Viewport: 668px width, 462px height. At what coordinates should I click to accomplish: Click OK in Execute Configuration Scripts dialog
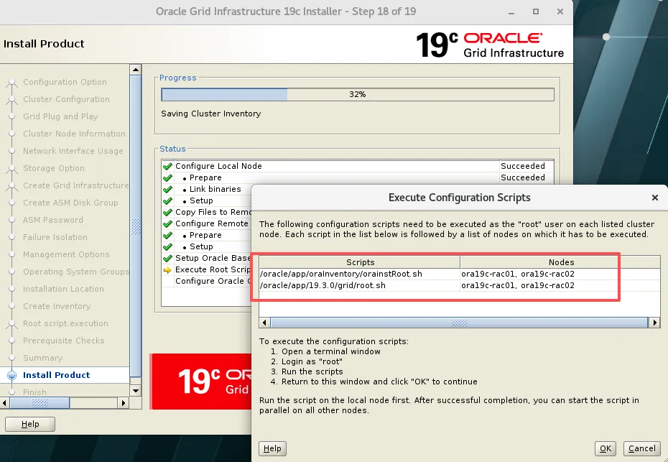click(606, 448)
